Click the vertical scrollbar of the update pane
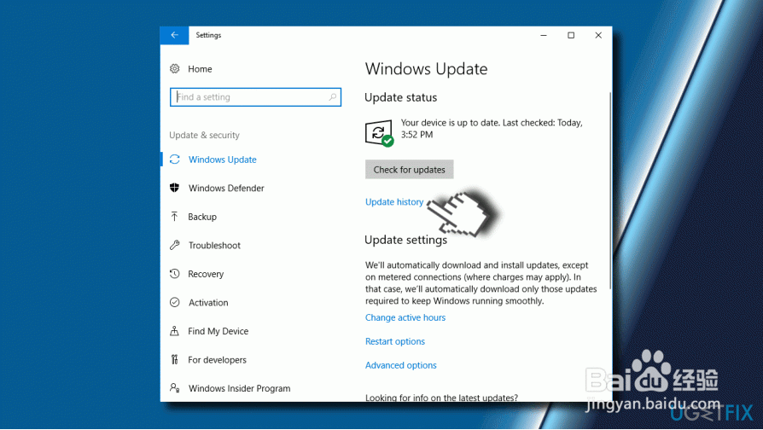The image size is (763, 430). pos(610,190)
